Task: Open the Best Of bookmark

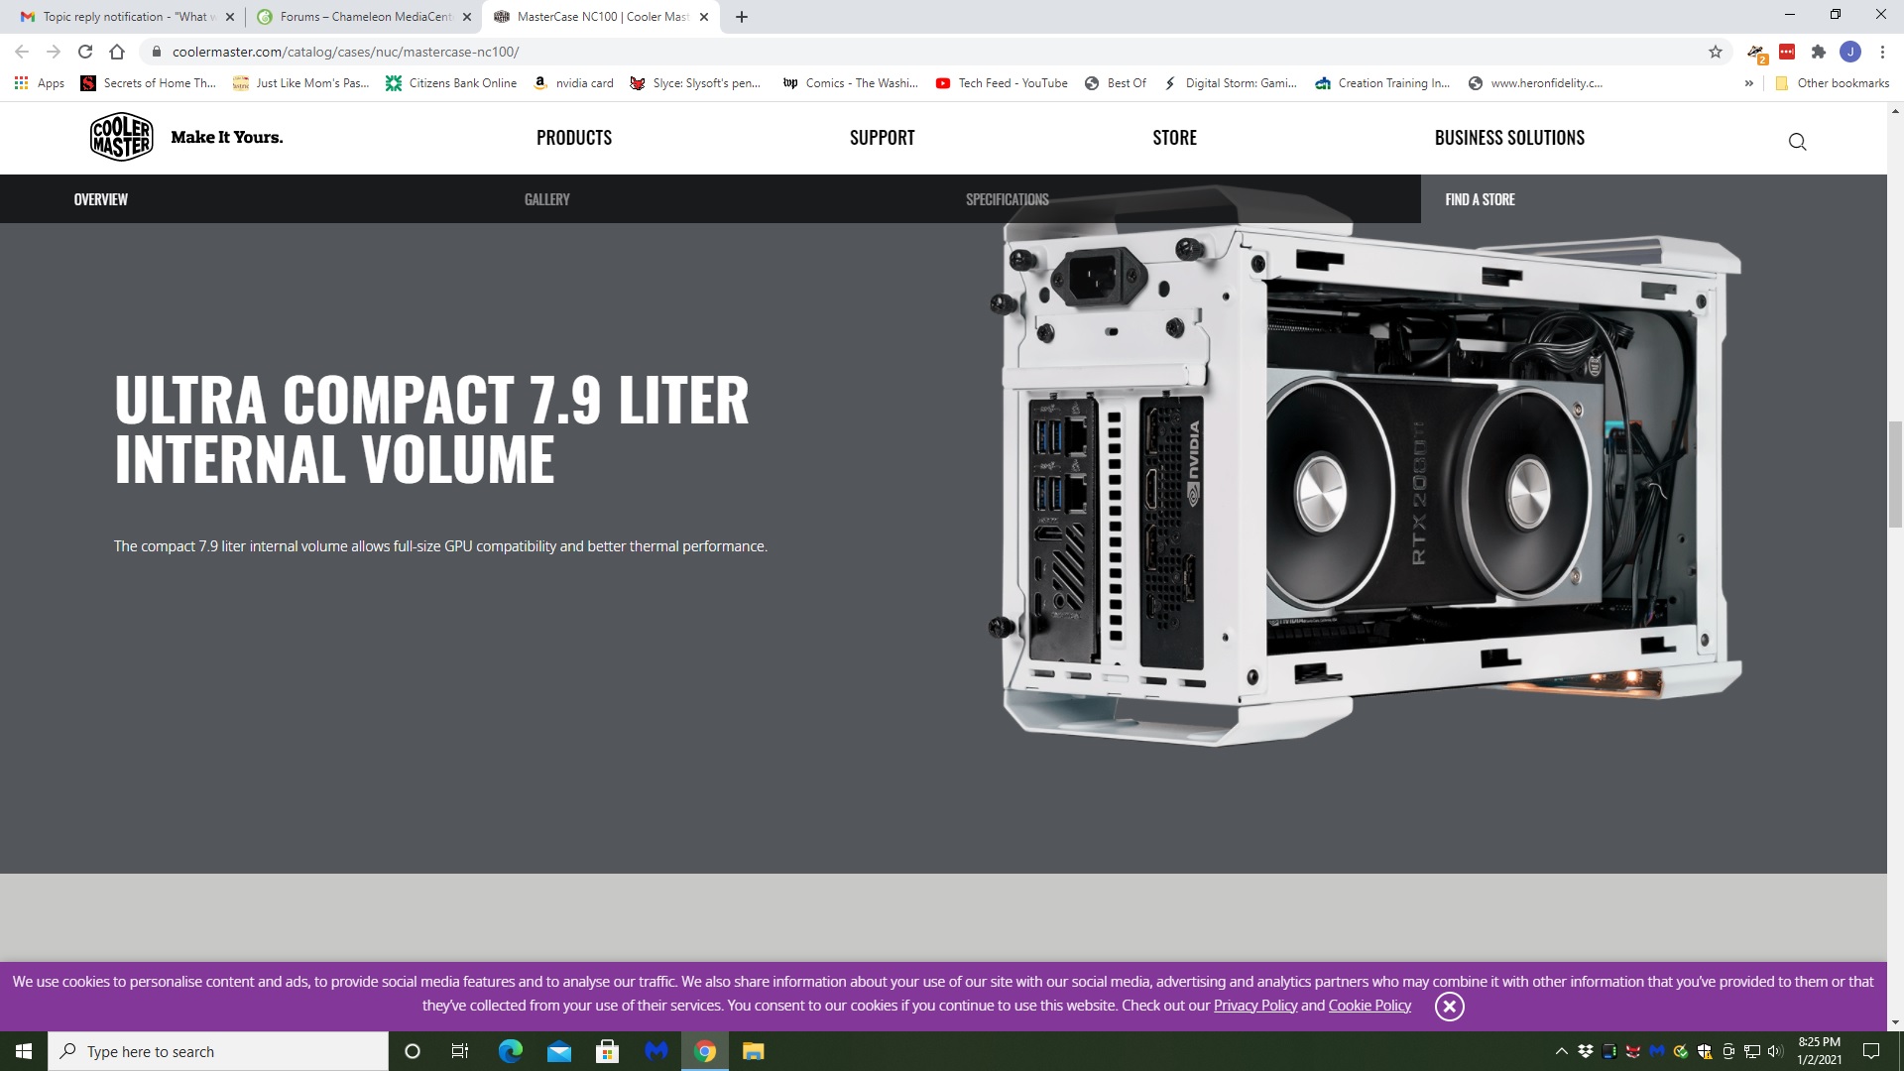Action: (x=1116, y=83)
